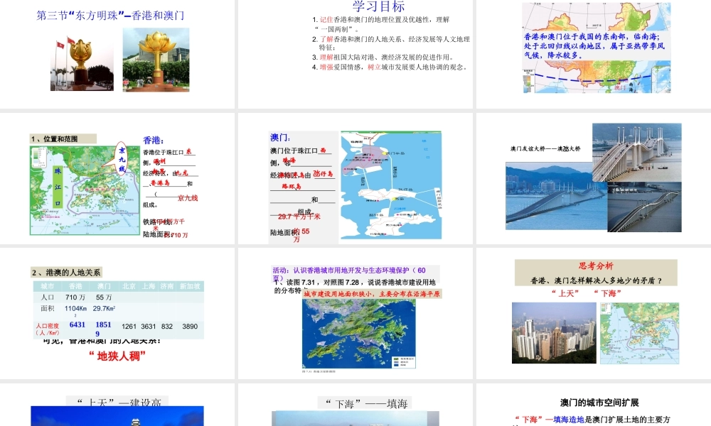Click the 澳门的城市空间扩展 heading

coord(599,403)
